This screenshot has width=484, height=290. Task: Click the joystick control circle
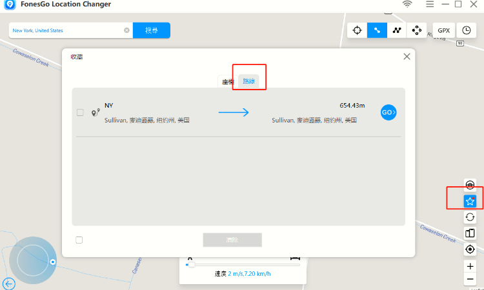click(33, 260)
